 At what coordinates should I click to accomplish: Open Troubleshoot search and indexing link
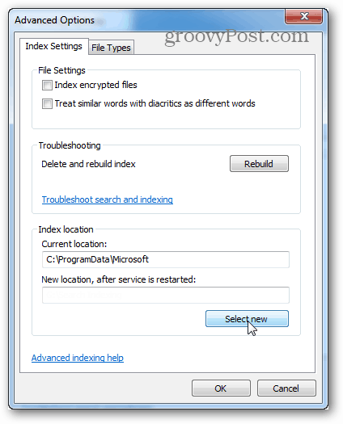[x=108, y=199]
